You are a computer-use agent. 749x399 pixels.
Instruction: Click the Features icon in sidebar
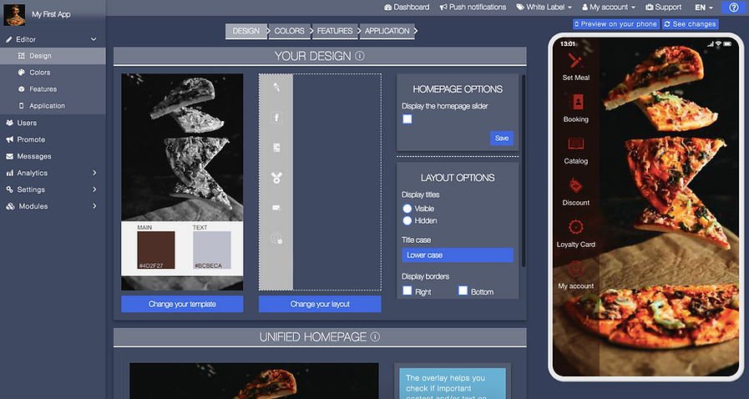point(21,89)
